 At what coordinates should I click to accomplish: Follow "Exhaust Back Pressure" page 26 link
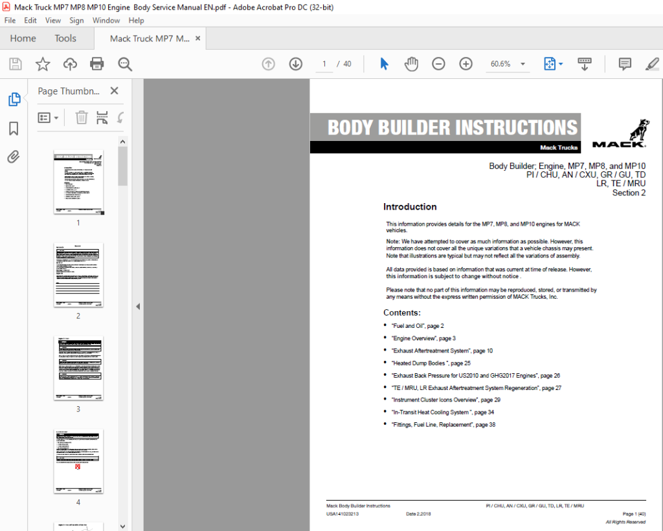476,375
